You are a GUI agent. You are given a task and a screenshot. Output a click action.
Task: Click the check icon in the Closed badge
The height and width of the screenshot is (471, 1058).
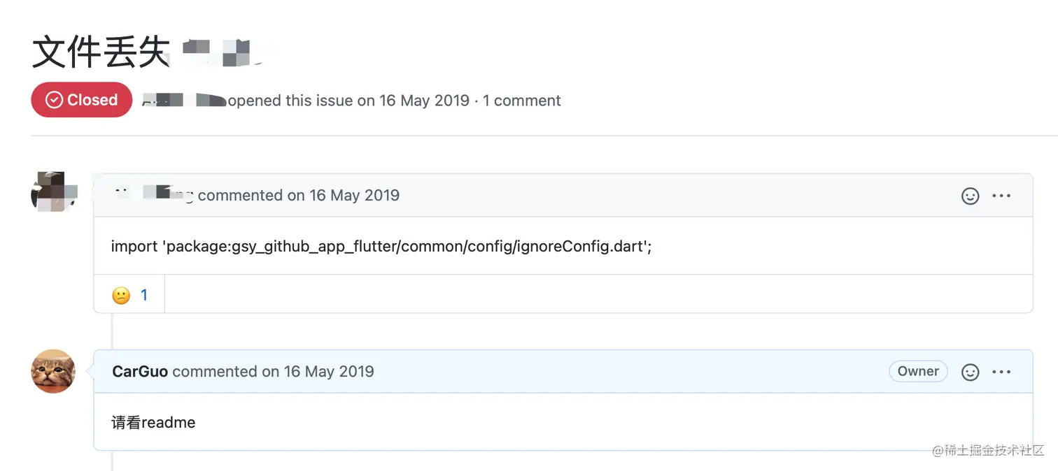(x=54, y=100)
